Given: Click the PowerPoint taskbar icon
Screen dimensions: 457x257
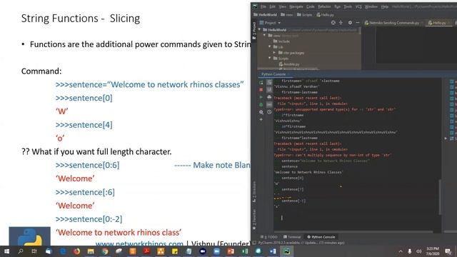Looking at the screenshot, I should click(231, 251).
